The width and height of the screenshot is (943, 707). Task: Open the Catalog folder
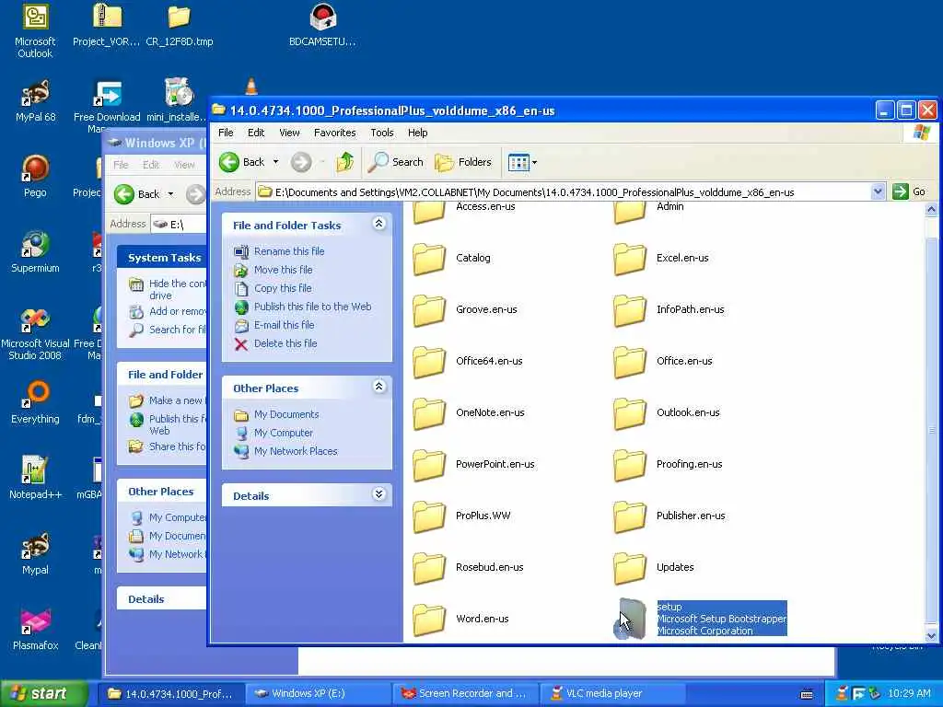pyautogui.click(x=451, y=259)
